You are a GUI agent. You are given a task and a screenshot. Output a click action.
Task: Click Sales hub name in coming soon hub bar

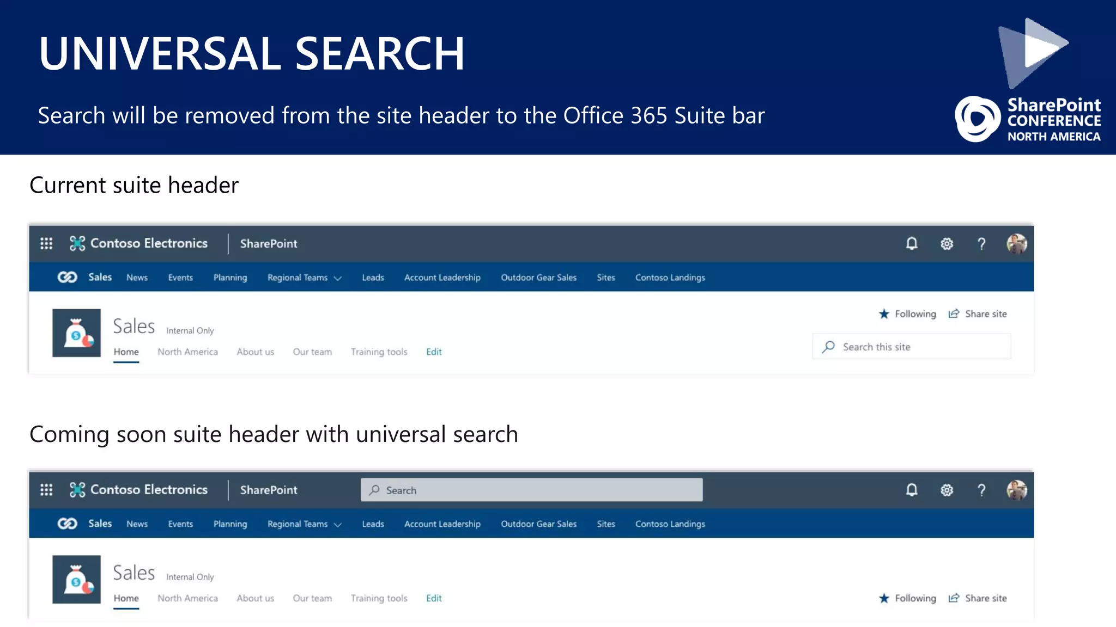[100, 524]
